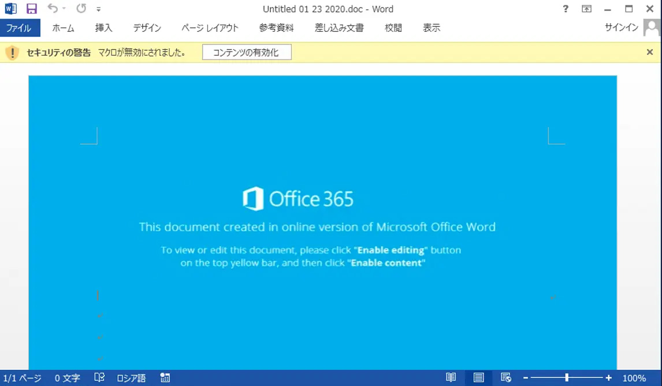Undo the last action

(x=53, y=8)
